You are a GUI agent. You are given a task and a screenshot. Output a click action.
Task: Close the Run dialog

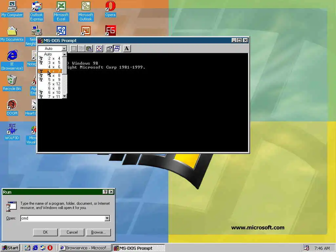(x=111, y=192)
